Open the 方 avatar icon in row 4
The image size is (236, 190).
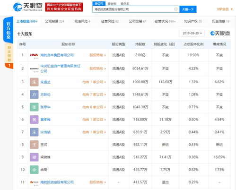coord(34,95)
